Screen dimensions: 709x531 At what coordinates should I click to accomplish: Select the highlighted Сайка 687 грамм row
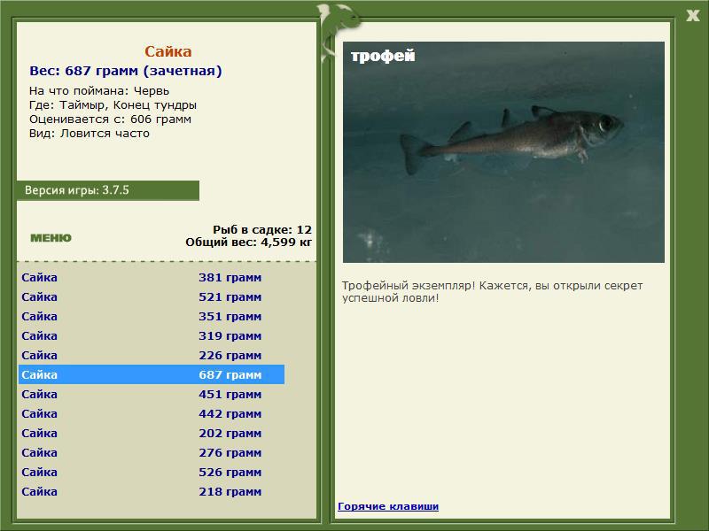(x=152, y=374)
